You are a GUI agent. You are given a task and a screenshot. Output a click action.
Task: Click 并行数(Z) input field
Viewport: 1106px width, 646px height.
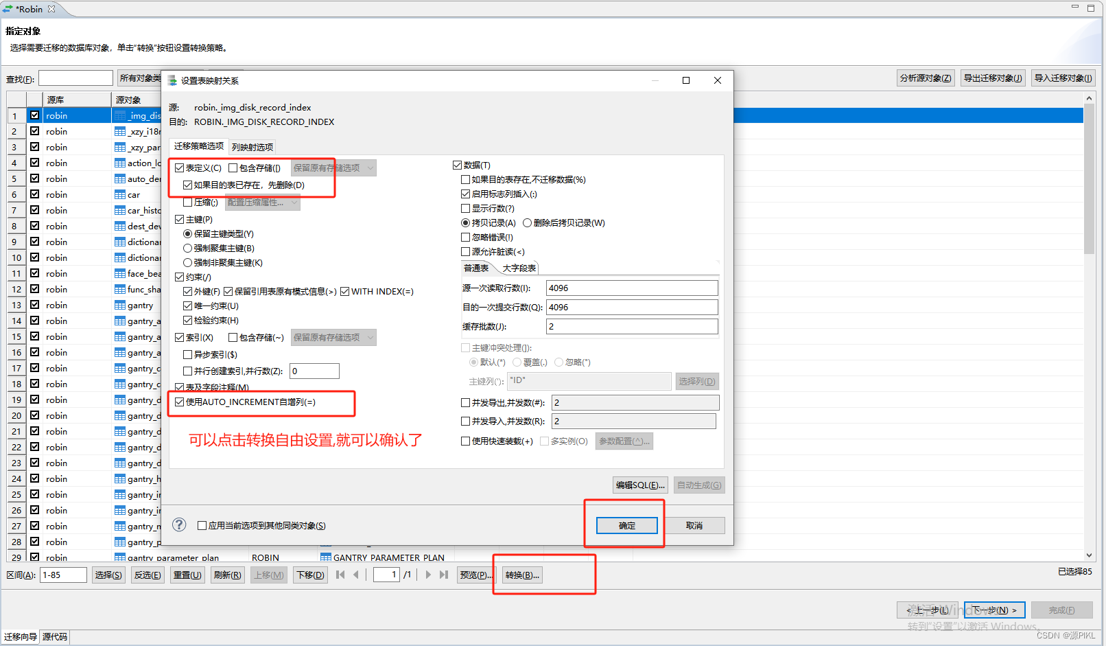tap(314, 371)
